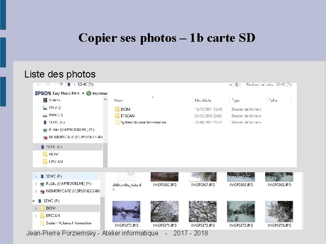Go up one folder level with the Up arrow
The width and height of the screenshot is (326, 244).
coord(61,84)
